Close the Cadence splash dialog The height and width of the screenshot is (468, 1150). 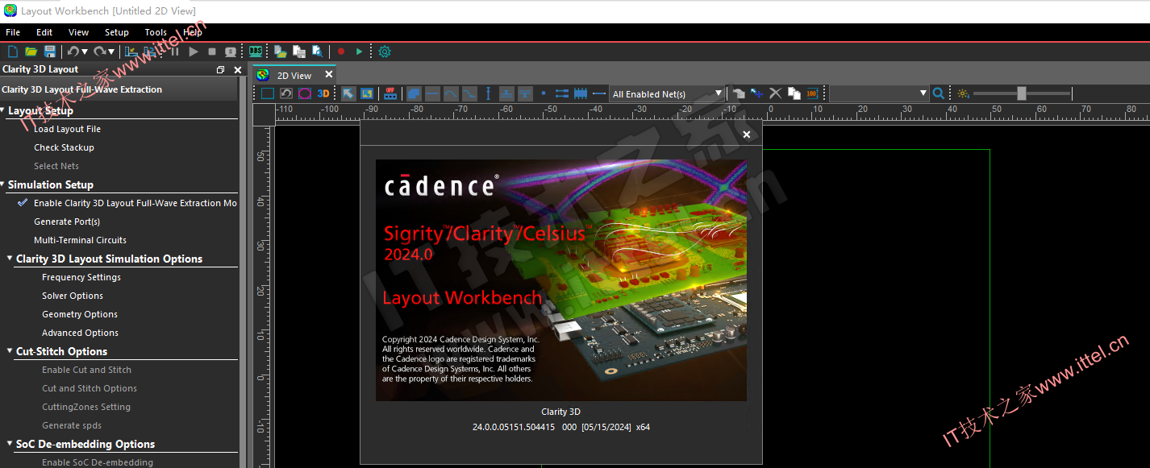click(x=747, y=135)
